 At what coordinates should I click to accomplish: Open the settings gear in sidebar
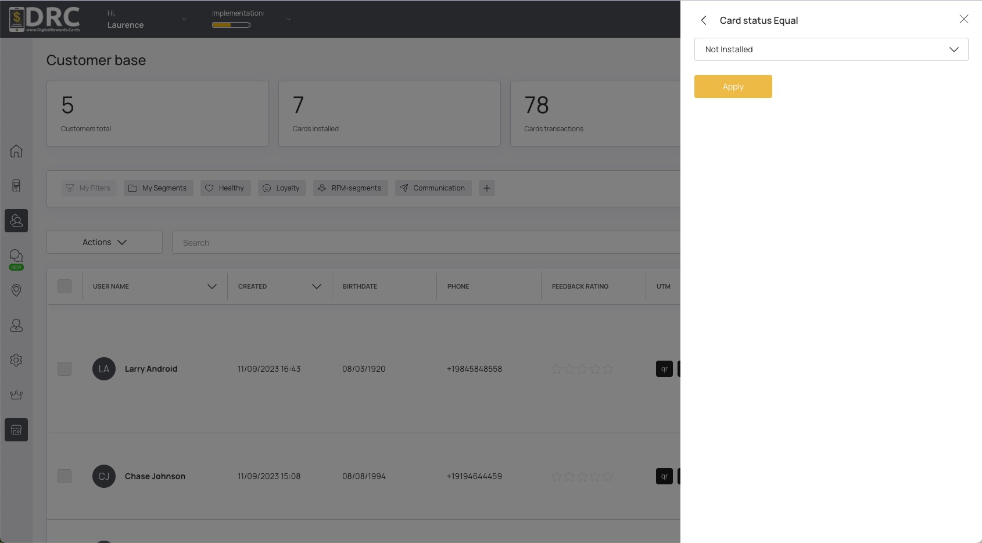16,360
